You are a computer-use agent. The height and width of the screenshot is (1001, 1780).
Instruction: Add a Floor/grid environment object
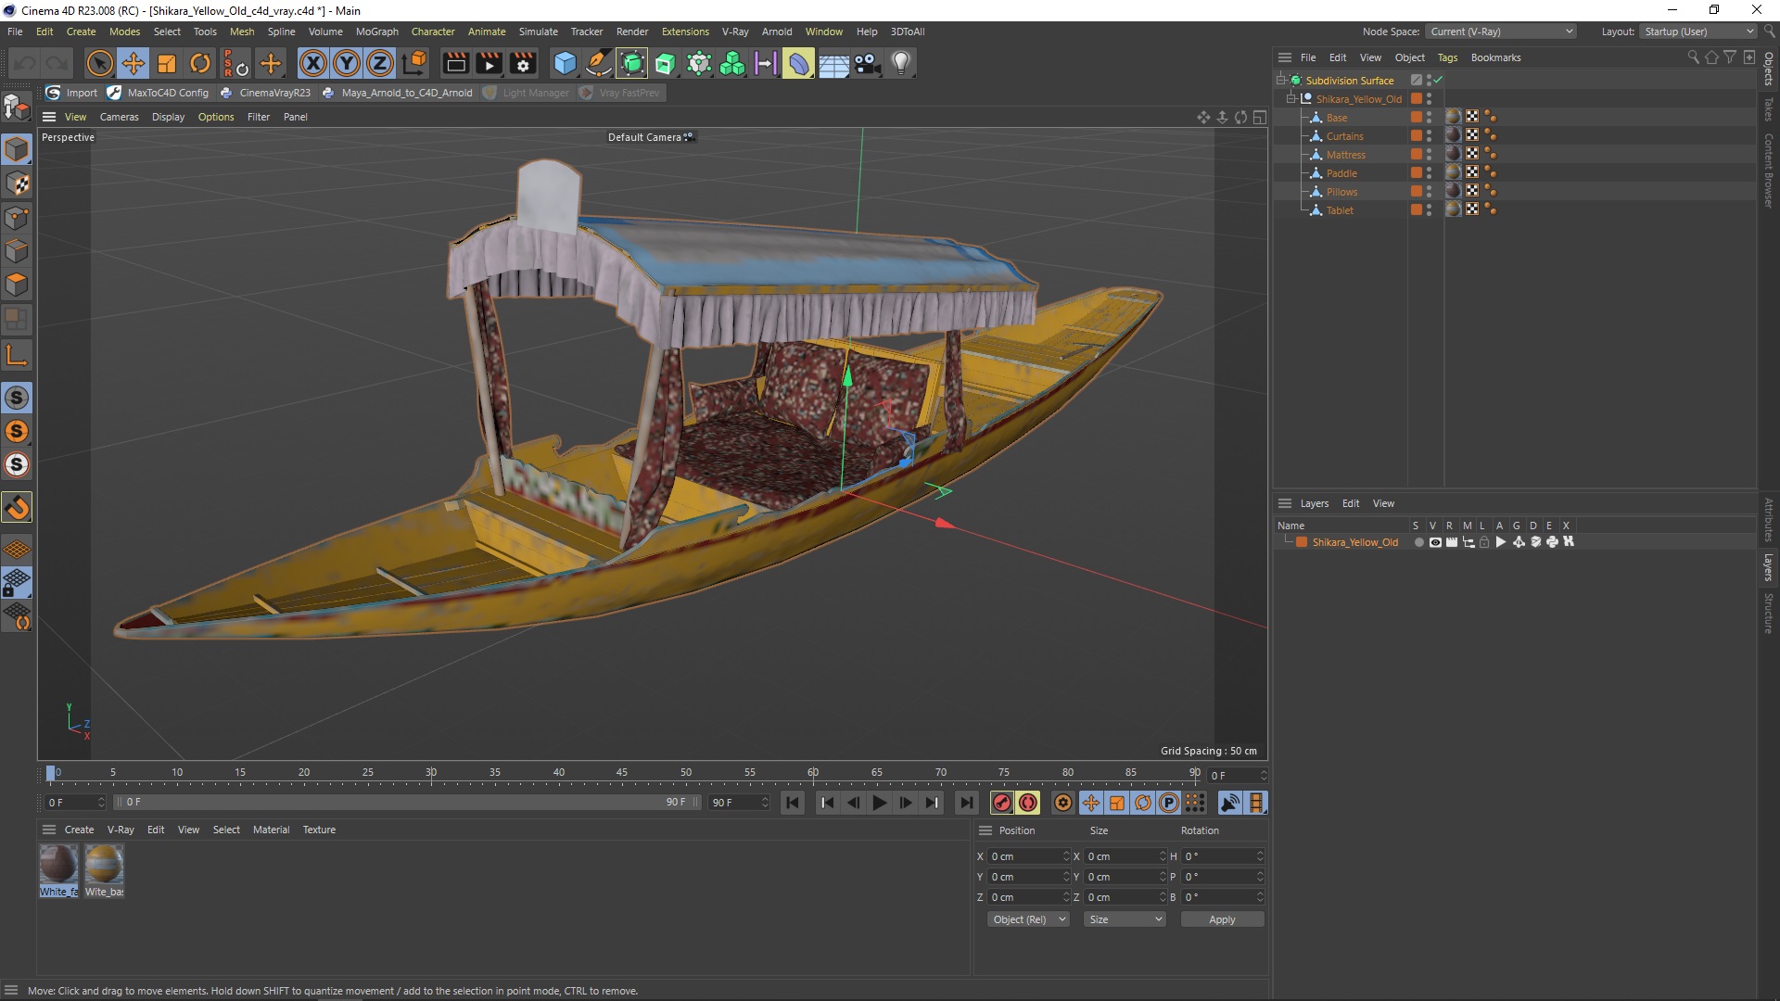[x=833, y=63]
